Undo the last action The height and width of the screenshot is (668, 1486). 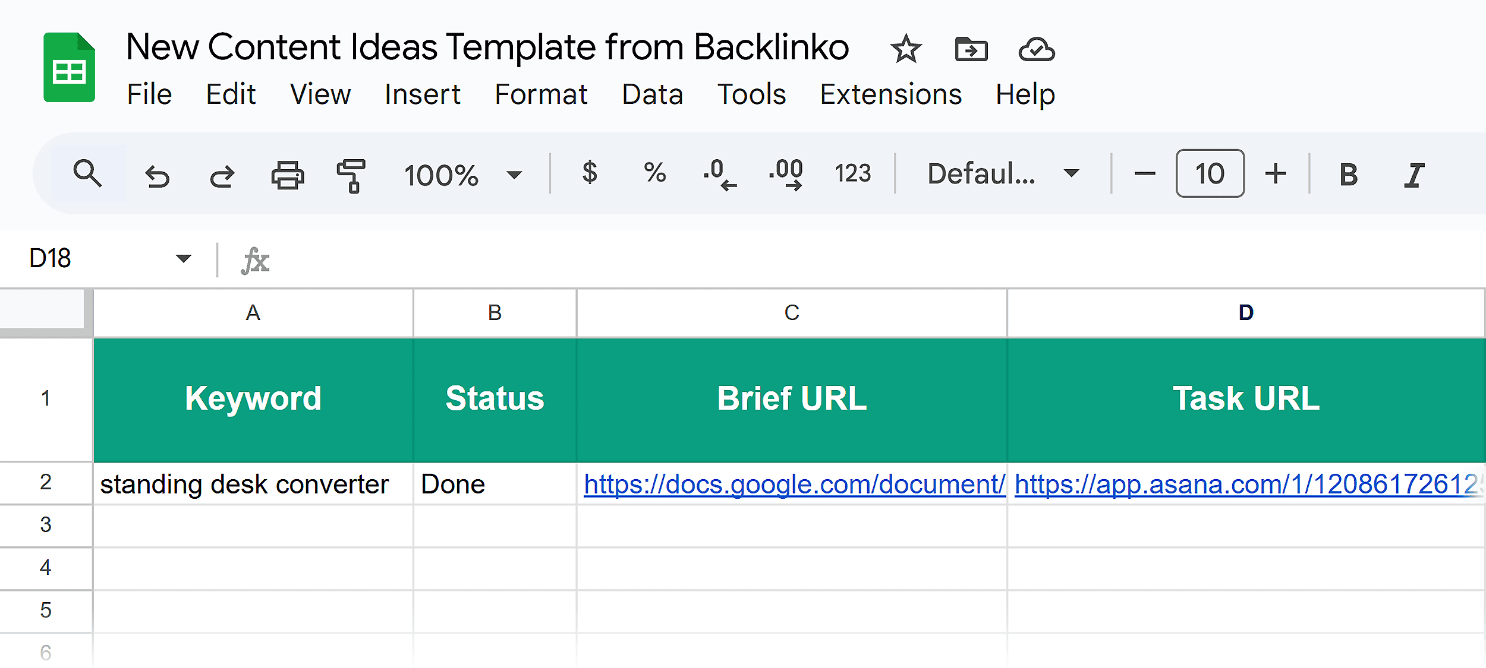tap(158, 174)
